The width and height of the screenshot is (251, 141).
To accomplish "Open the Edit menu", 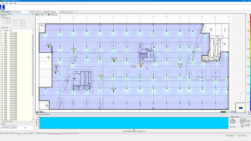I will pos(7,3).
